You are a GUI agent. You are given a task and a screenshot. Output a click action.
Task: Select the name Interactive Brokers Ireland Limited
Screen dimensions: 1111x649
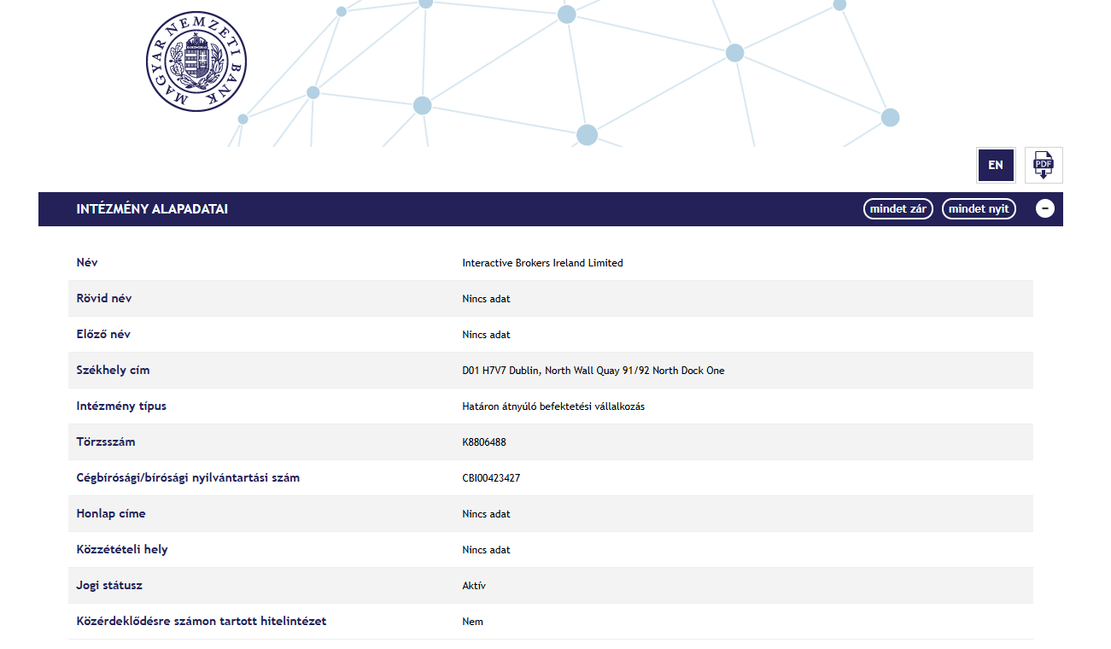coord(542,263)
